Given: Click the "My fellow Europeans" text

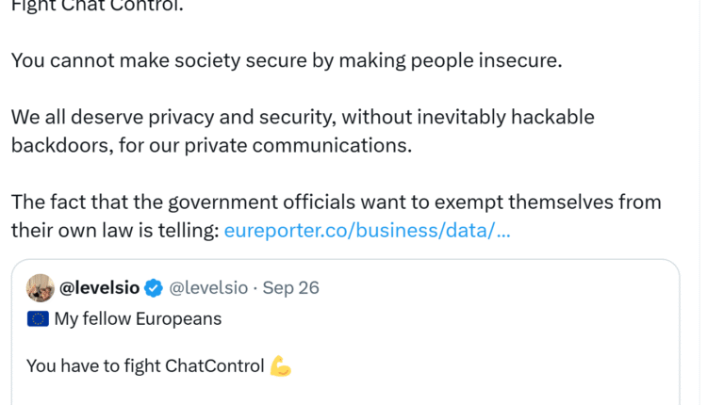Looking at the screenshot, I should click(138, 318).
